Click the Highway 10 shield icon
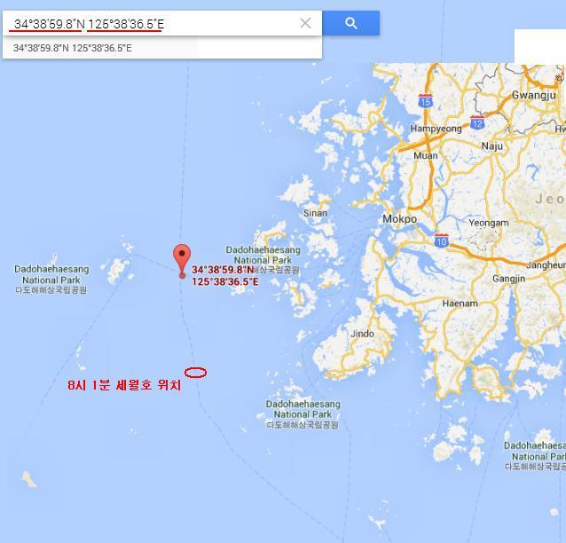Viewport: 566px width, 543px height. pos(442,240)
